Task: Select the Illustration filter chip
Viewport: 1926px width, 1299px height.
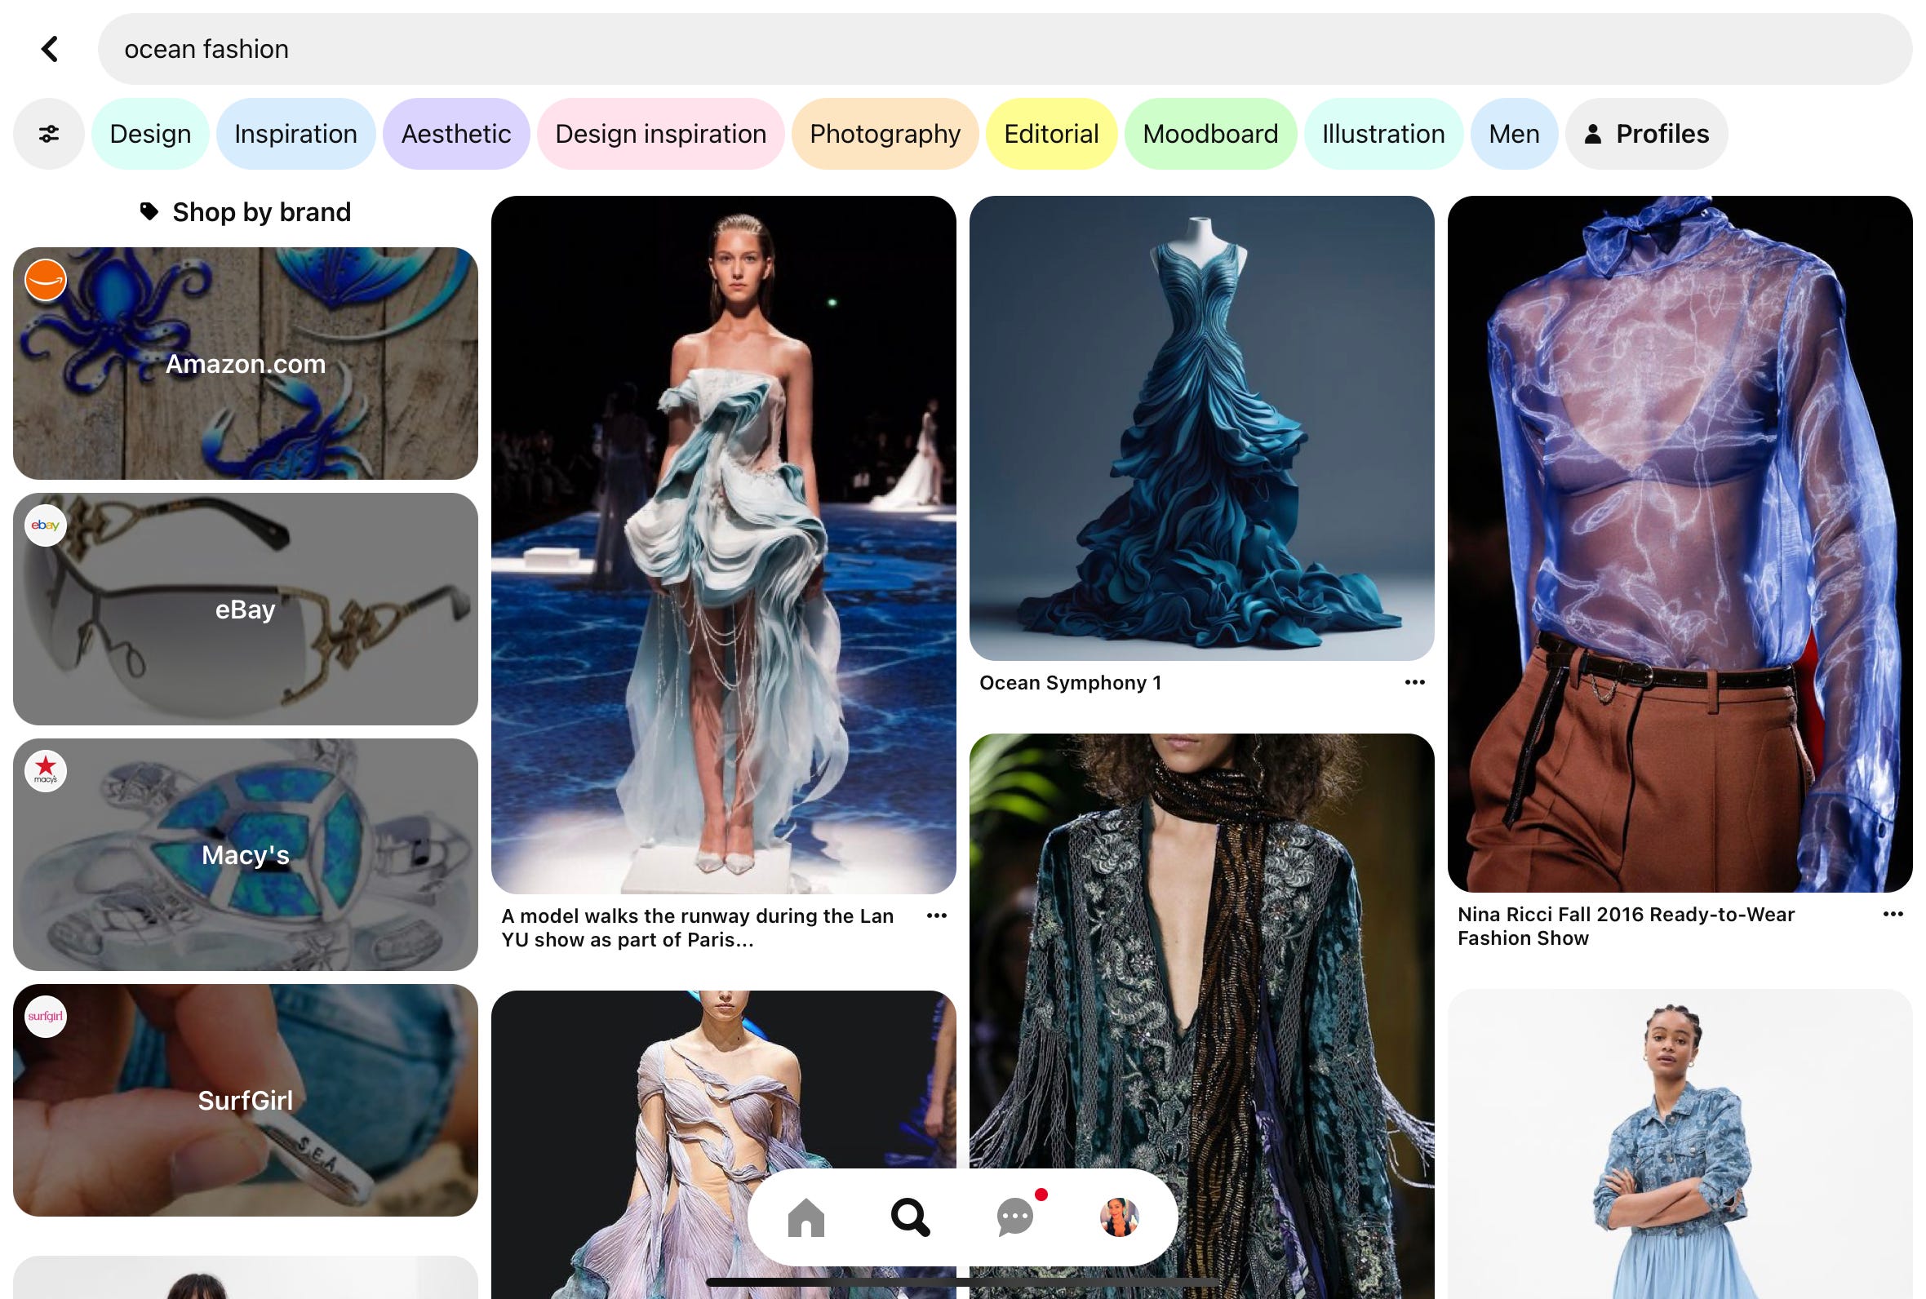Action: [x=1383, y=134]
